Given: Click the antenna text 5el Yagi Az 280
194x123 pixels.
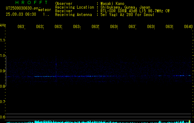Looking at the screenshot, I should [117, 15].
